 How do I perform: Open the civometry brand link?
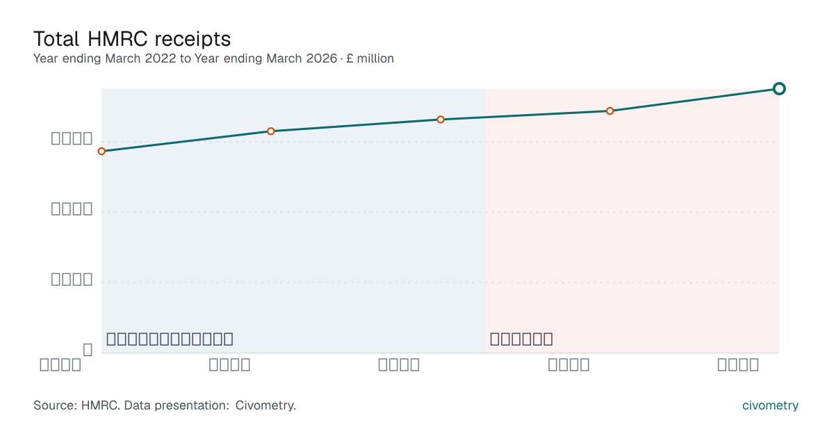(770, 405)
